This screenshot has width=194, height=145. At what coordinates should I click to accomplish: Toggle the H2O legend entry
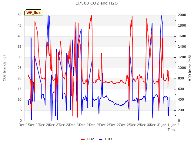coord(105,139)
